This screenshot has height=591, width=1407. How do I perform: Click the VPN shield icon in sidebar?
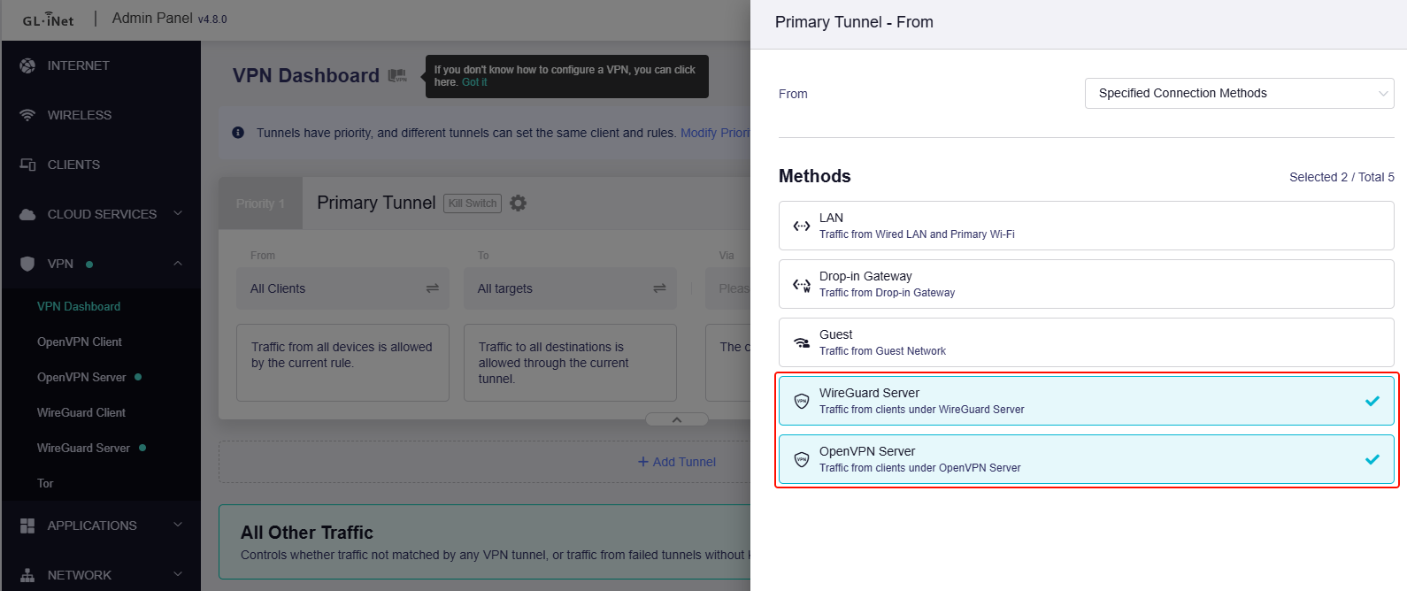coord(27,264)
